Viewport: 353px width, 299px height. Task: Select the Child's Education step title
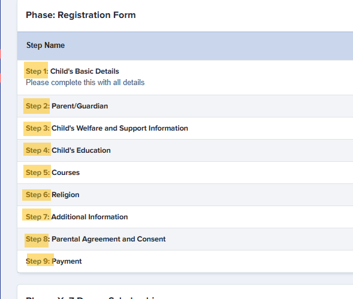[81, 150]
